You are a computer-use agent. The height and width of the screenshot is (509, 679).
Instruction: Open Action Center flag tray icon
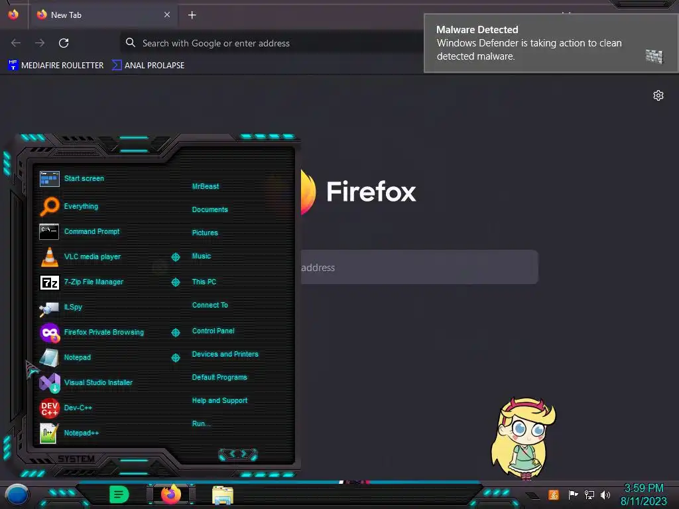pos(573,494)
